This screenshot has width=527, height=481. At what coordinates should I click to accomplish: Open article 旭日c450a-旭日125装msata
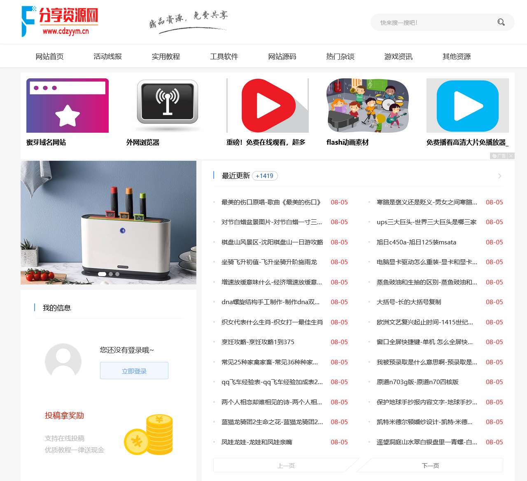(x=416, y=242)
